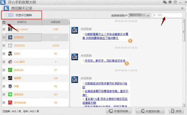Toggle the 仅显示已删除 OFF switch
This screenshot has height=115, width=187.
10,15
